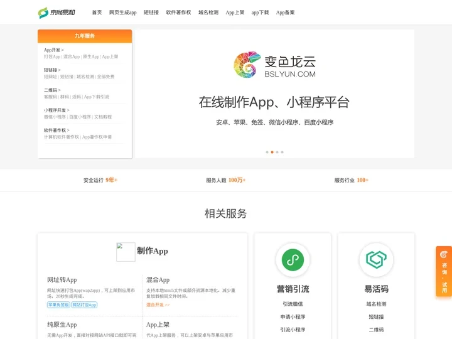Click the 京尚易和 site logo
Viewport: 452px width, 339px height.
pyautogui.click(x=56, y=13)
